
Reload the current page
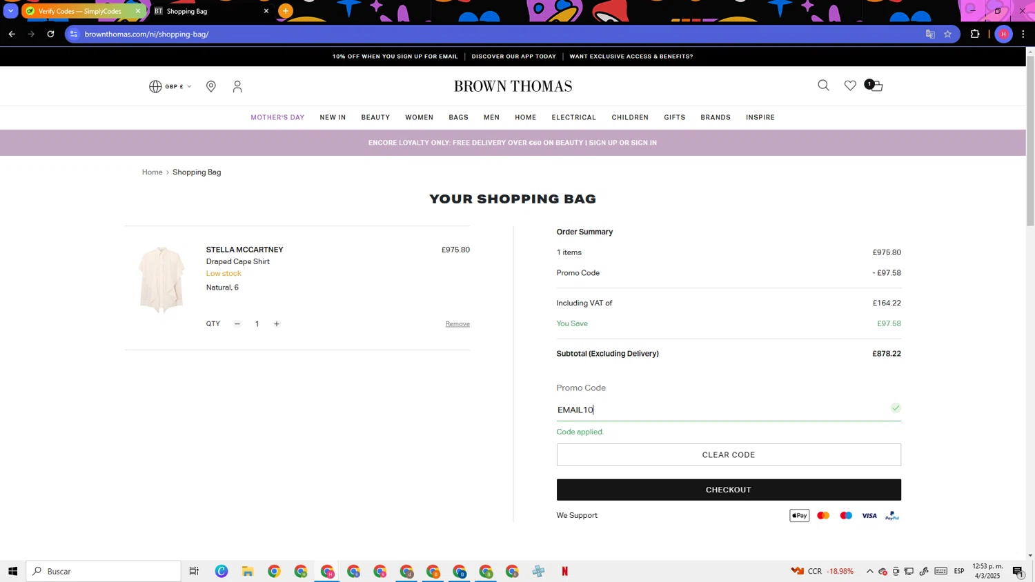50,34
